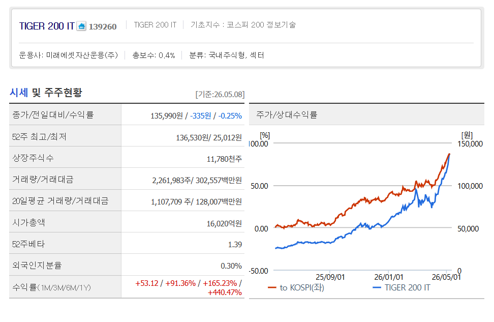
Task: Click the 총보수 0.4% text
Action: 153,55
